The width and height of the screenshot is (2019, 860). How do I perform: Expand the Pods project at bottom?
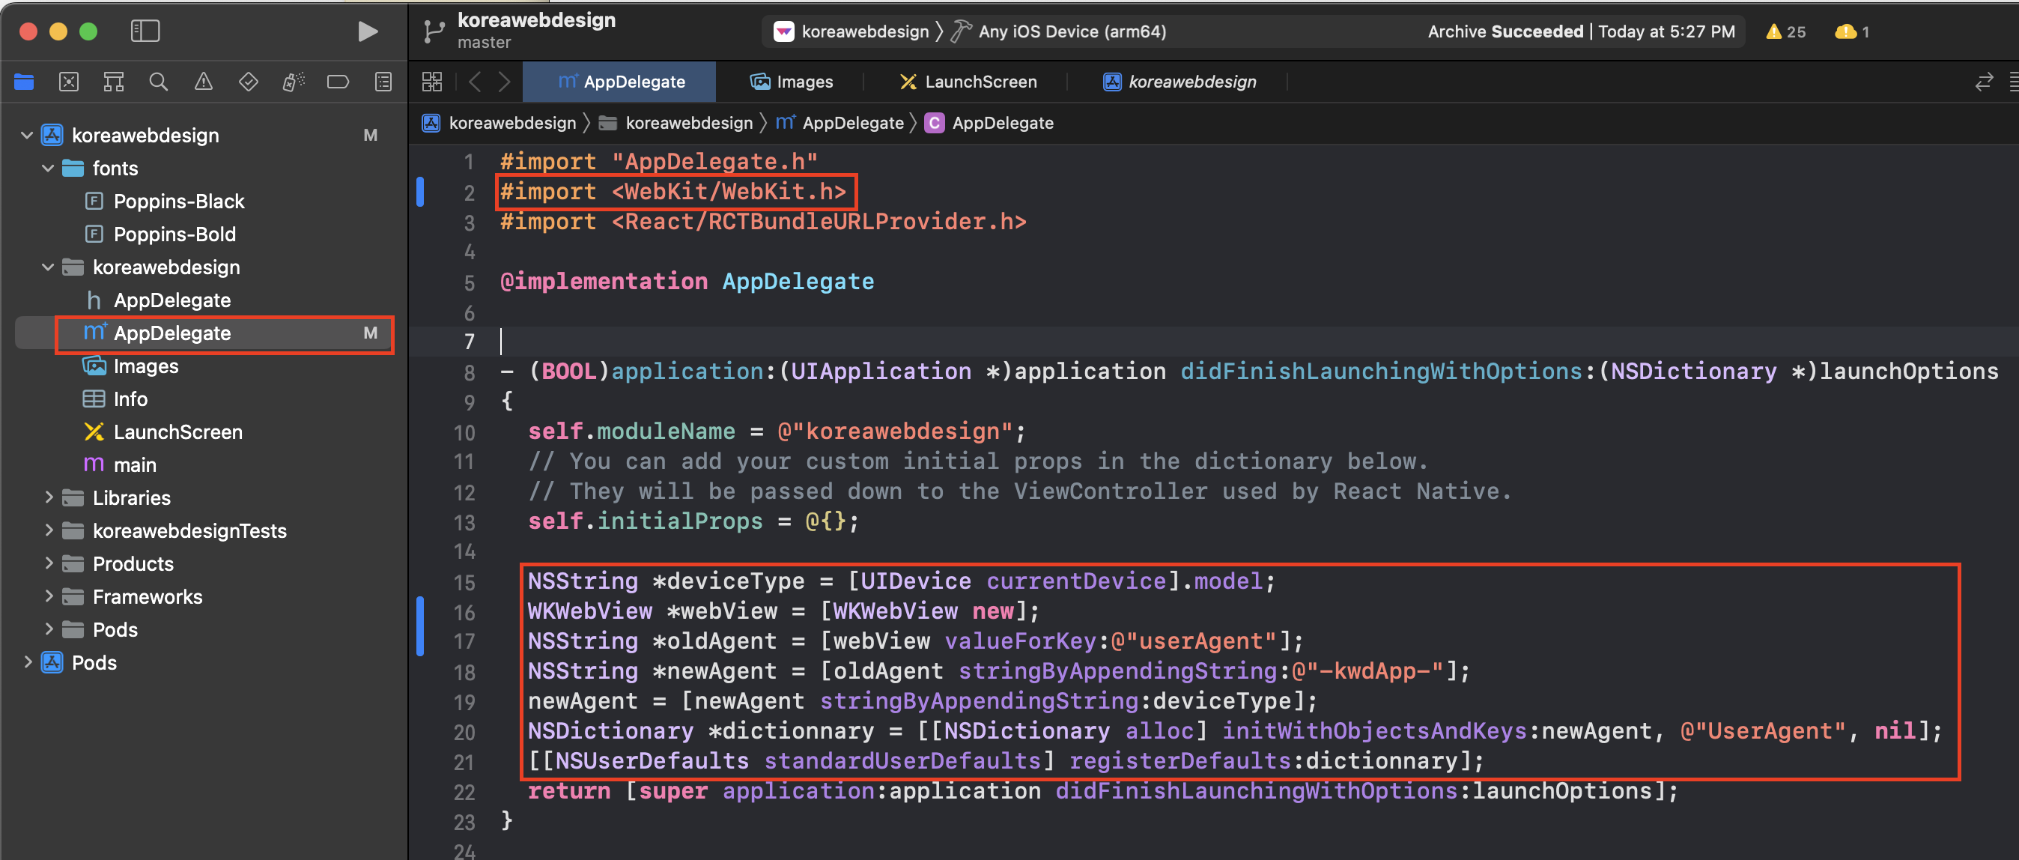click(x=28, y=662)
